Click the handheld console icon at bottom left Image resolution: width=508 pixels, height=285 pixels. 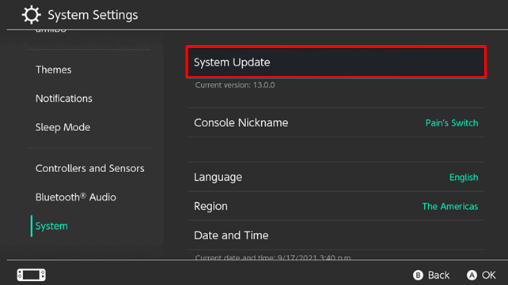32,275
